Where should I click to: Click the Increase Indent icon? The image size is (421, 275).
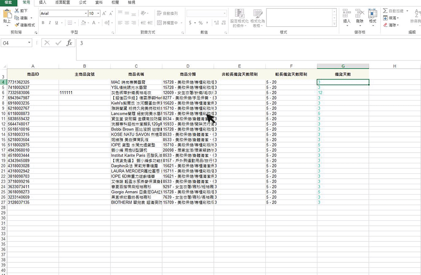click(x=150, y=23)
